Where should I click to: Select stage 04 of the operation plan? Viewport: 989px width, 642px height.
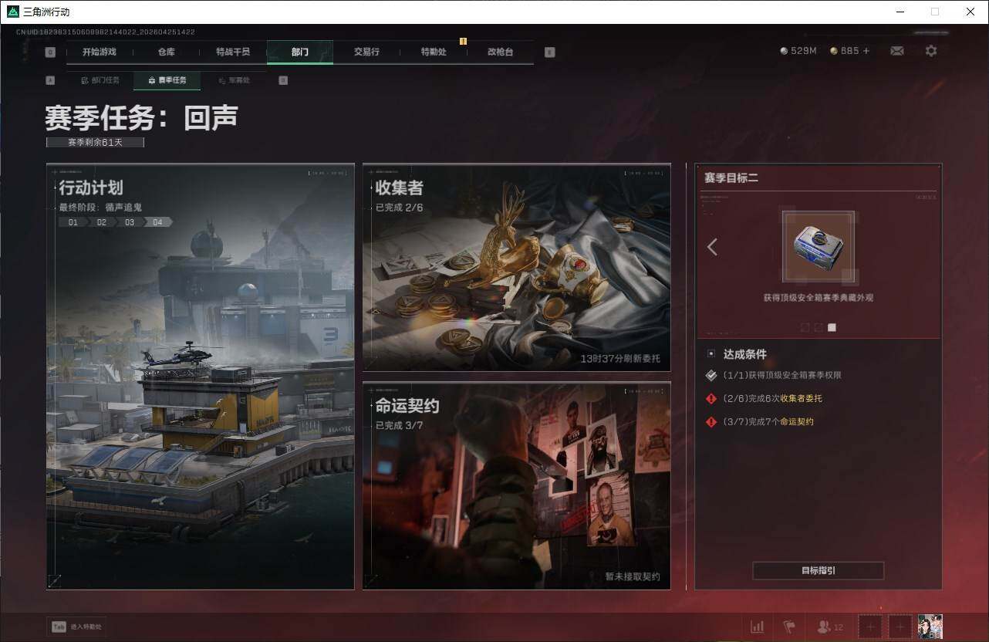click(x=157, y=222)
